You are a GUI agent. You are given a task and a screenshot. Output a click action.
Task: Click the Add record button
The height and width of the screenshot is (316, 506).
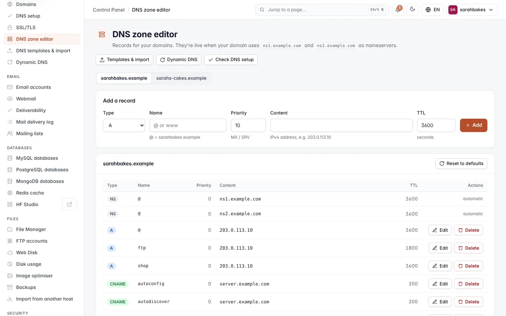point(473,125)
